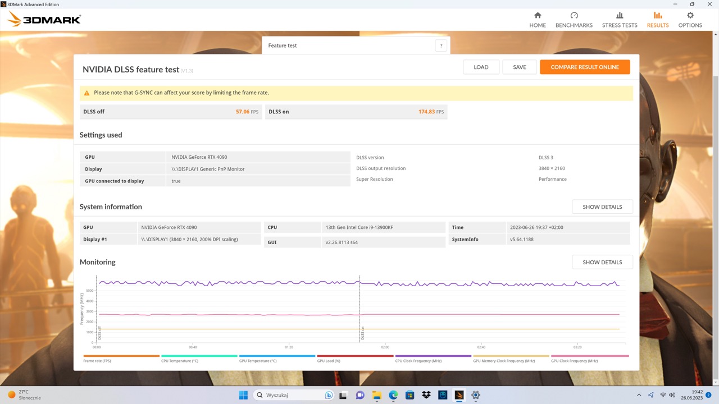This screenshot has height=404, width=719.
Task: Open the volume tray icon
Action: [672, 395]
